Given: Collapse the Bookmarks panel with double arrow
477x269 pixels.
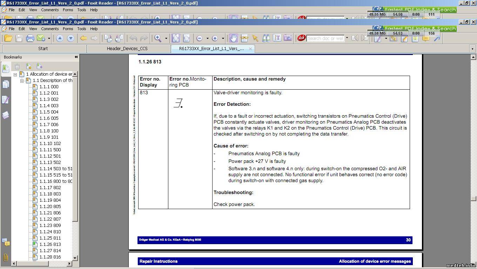Looking at the screenshot, I should (x=76, y=57).
